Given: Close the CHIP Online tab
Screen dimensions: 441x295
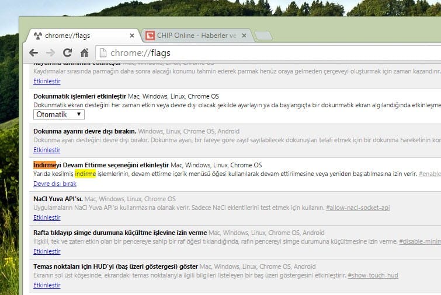Looking at the screenshot, I should pyautogui.click(x=244, y=36).
